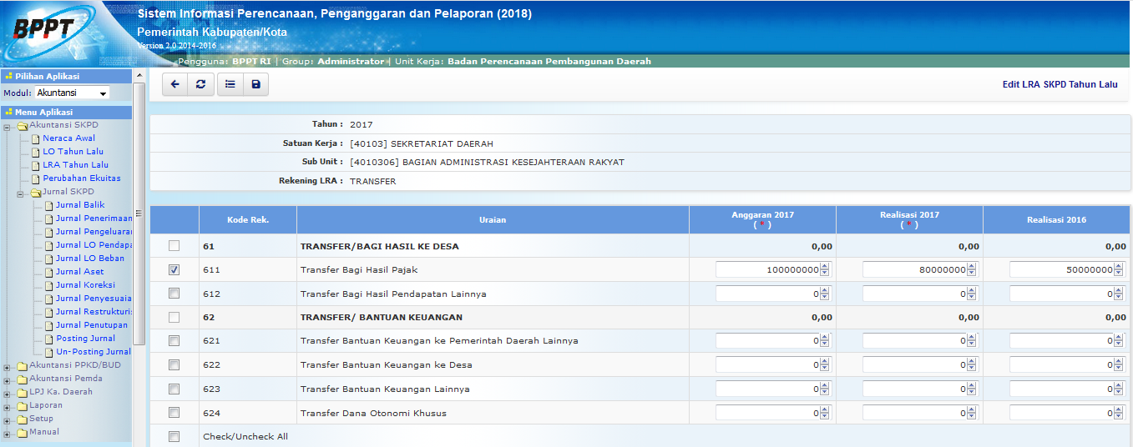Click the back arrow toolbar button
The width and height of the screenshot is (1133, 447).
[175, 84]
